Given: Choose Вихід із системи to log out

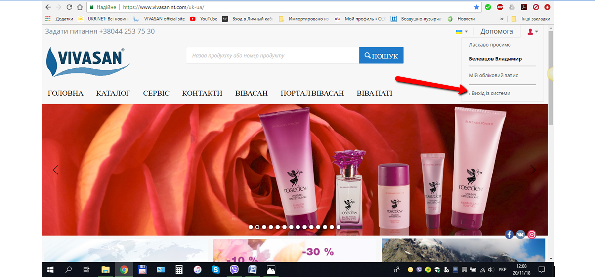Looking at the screenshot, I should point(491,93).
